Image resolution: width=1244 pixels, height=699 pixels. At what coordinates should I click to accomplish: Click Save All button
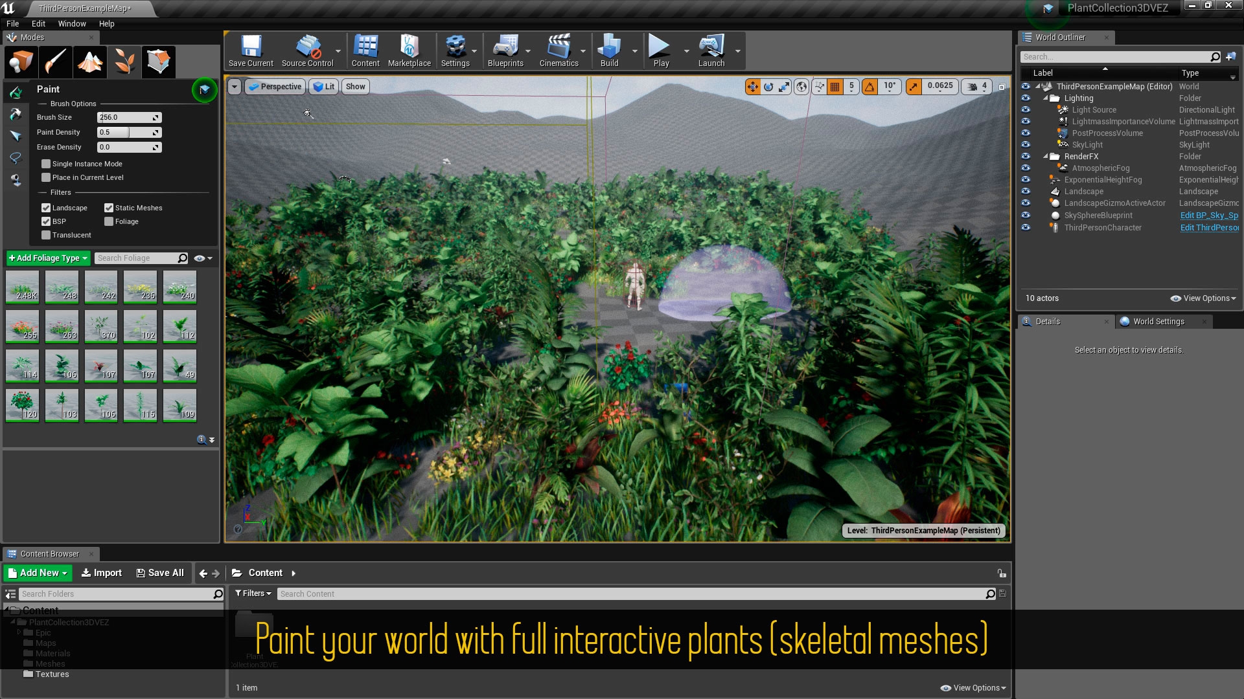[x=160, y=573]
